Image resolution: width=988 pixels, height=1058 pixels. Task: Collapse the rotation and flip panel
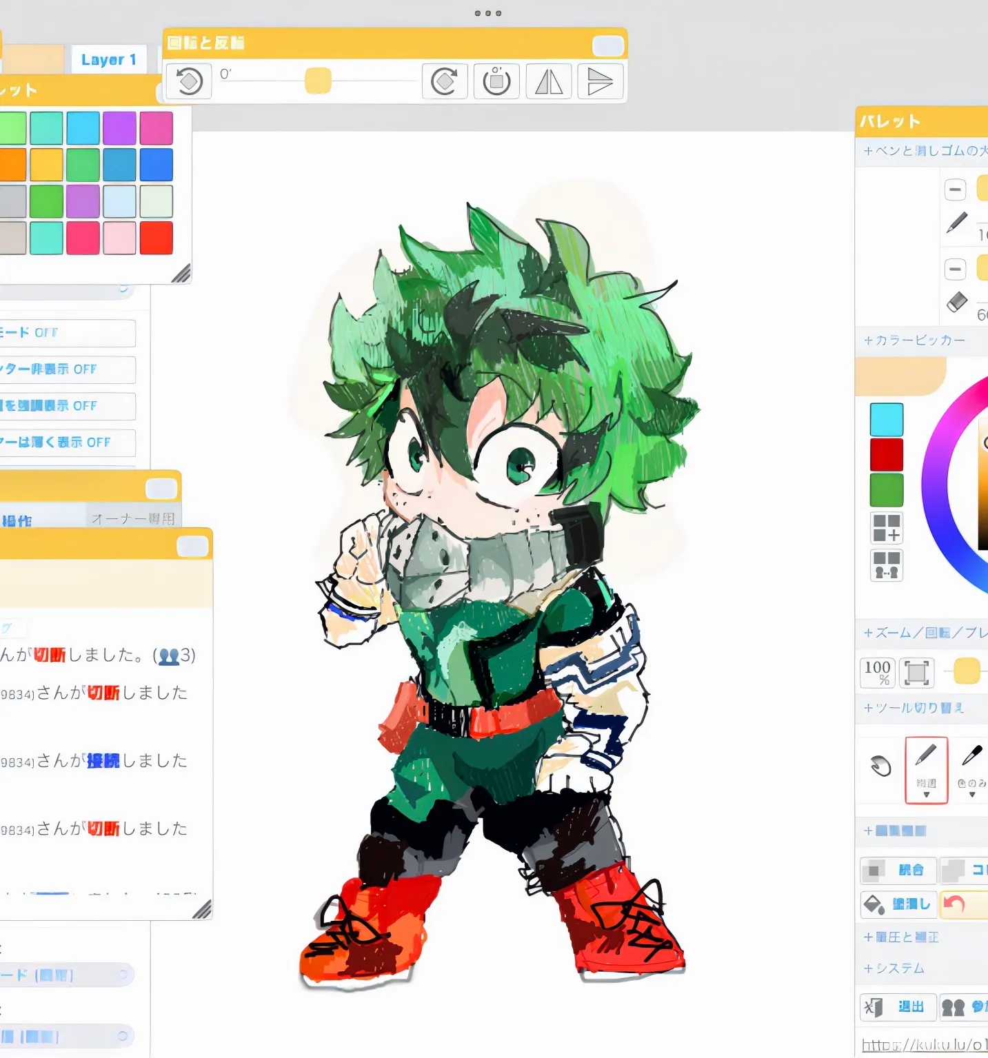click(x=608, y=45)
